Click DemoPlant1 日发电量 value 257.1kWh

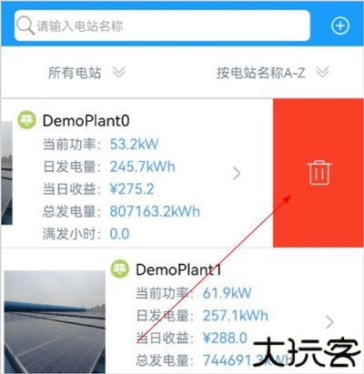[236, 316]
